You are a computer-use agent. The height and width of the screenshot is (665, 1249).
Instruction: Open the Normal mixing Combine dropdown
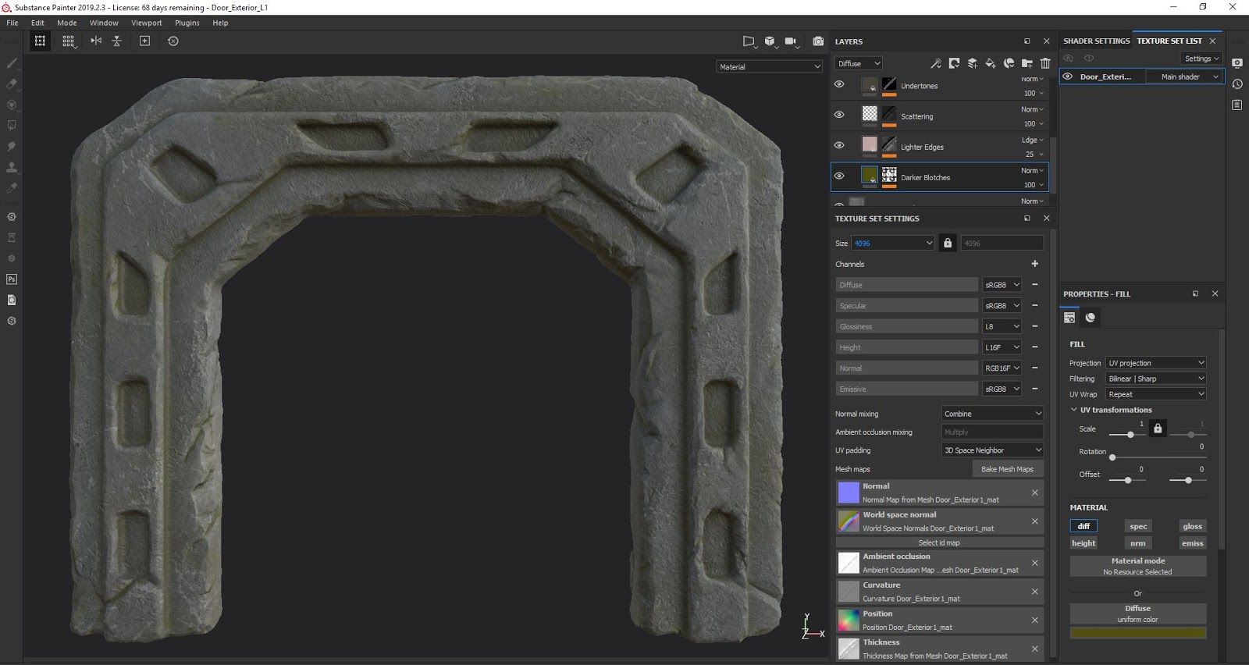[x=992, y=414]
